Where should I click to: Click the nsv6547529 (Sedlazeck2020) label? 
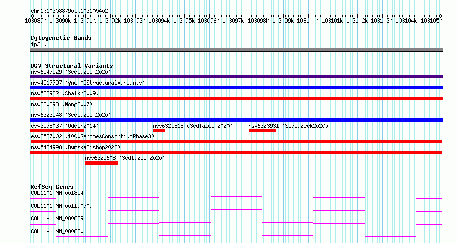pyautogui.click(x=71, y=72)
